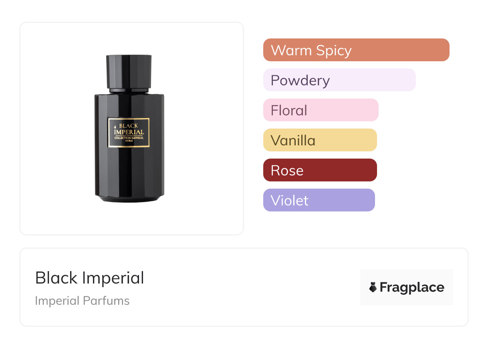Click the black perfume bottle body
This screenshot has height=346, width=488.
129,172
